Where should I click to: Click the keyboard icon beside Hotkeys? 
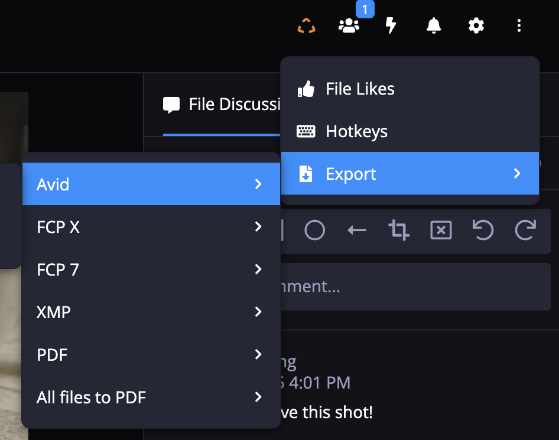point(306,131)
